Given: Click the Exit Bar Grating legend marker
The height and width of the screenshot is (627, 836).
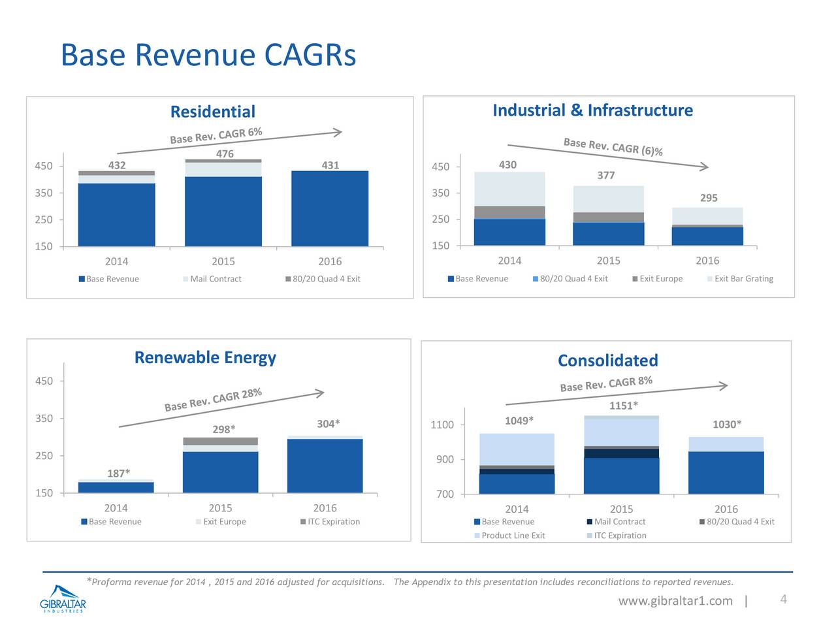Looking at the screenshot, I should coord(709,279).
